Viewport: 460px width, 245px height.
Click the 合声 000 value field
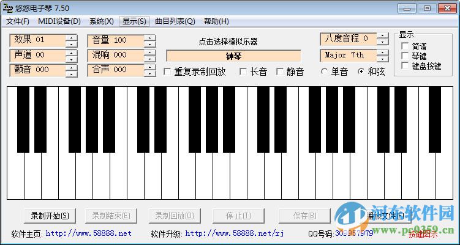tap(116, 70)
